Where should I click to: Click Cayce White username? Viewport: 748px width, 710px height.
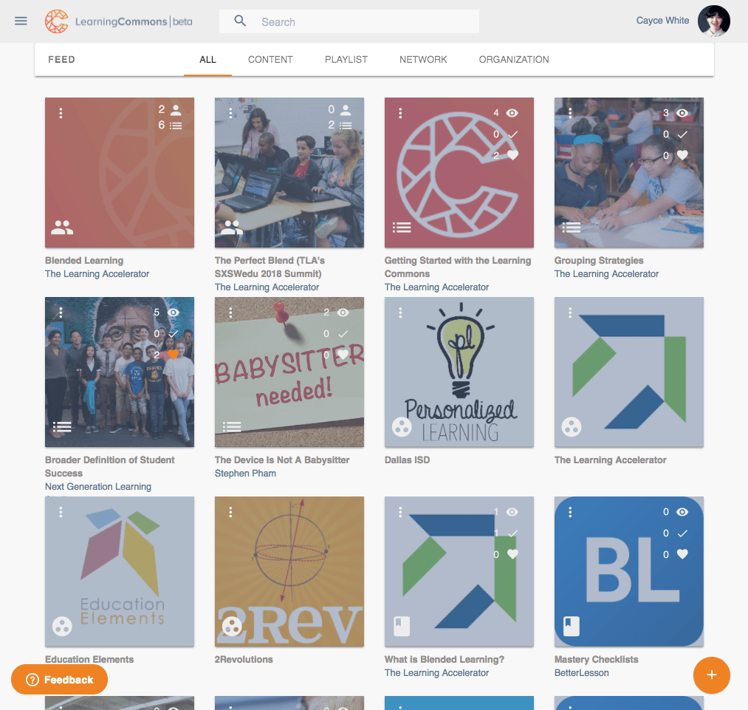coord(662,21)
